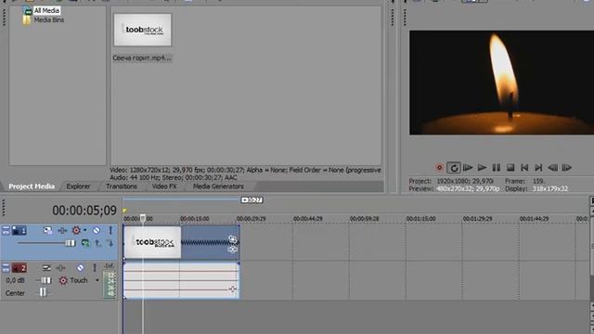Solo audio track 2
This screenshot has width=594, height=334.
point(95,268)
